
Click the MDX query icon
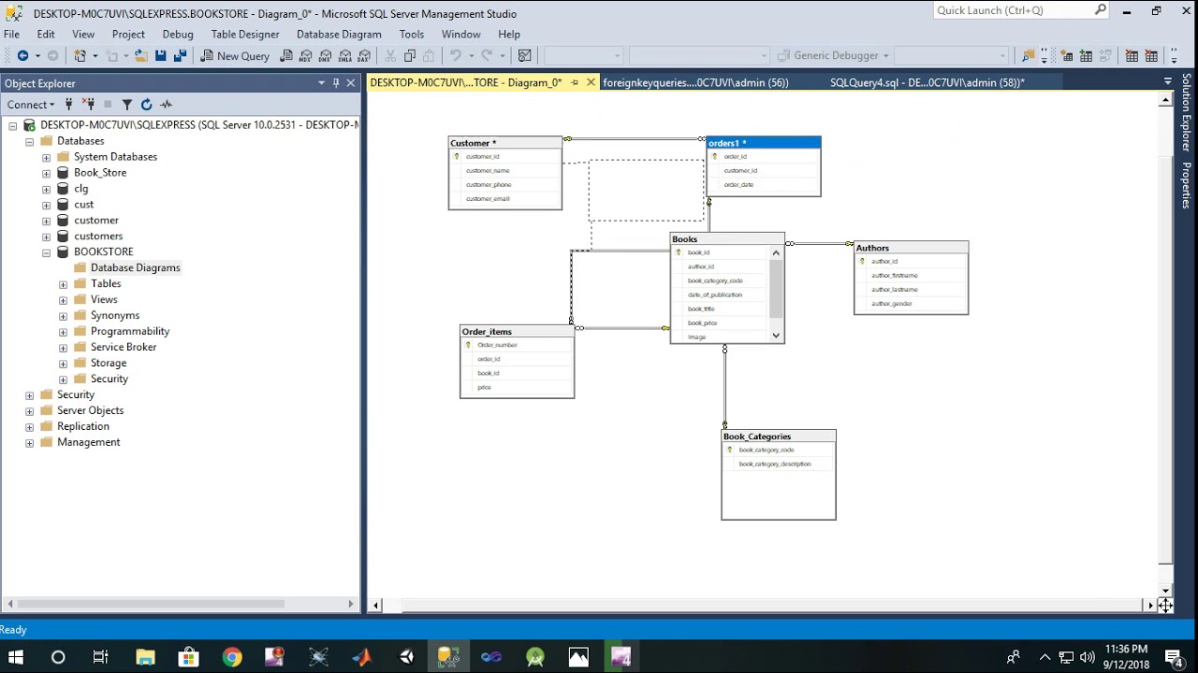(x=306, y=56)
